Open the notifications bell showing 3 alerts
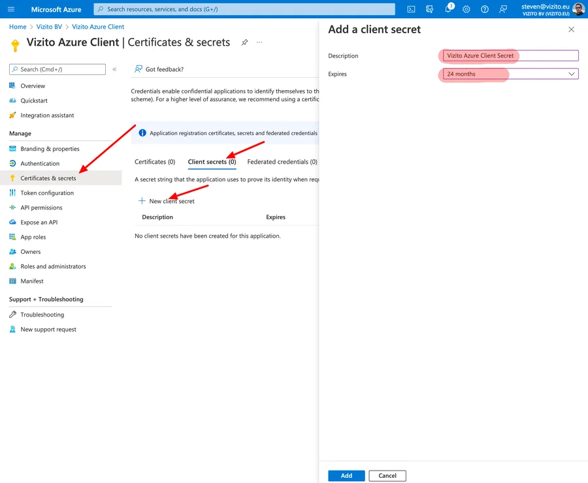Image resolution: width=588 pixels, height=483 pixels. (x=448, y=9)
